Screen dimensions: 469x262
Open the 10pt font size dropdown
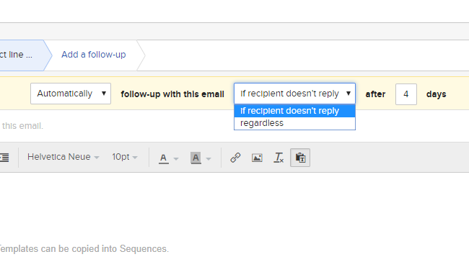(125, 157)
